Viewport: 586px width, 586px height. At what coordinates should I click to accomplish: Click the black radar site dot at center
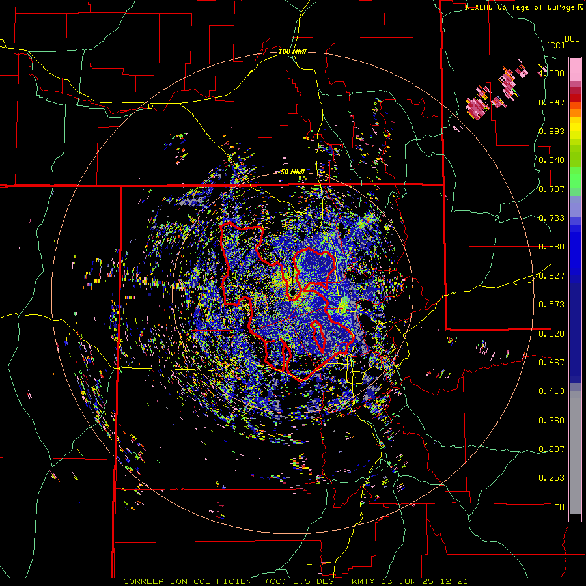292,292
